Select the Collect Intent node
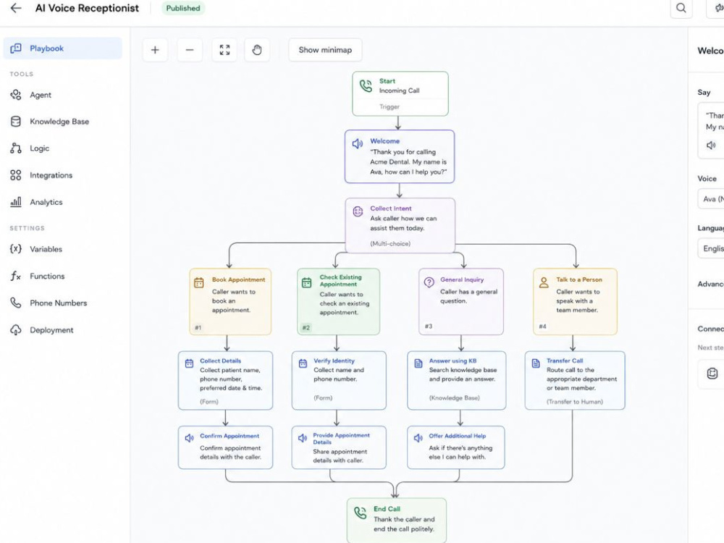This screenshot has height=543, width=724. (x=400, y=225)
